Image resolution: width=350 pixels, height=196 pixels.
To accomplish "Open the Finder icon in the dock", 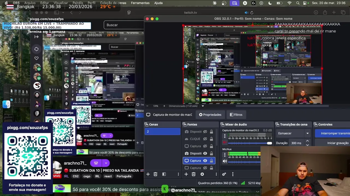I will click(x=6, y=104).
